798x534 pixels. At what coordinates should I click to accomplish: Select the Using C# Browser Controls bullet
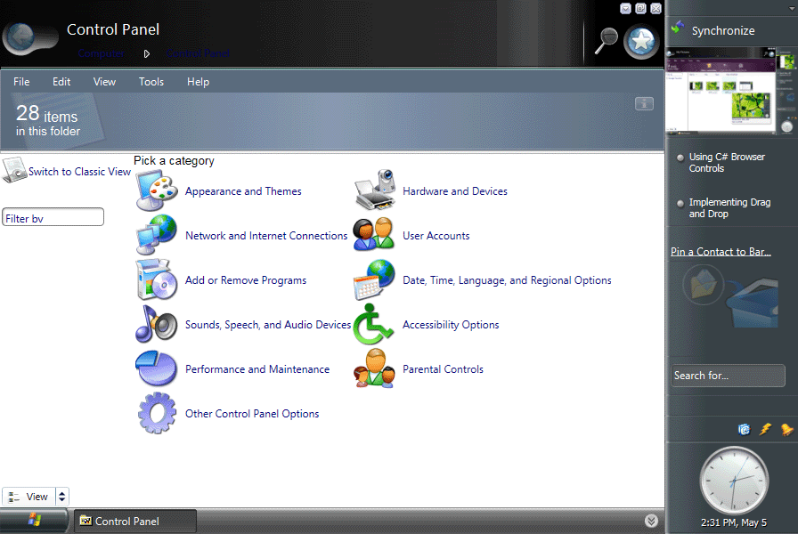coord(680,158)
